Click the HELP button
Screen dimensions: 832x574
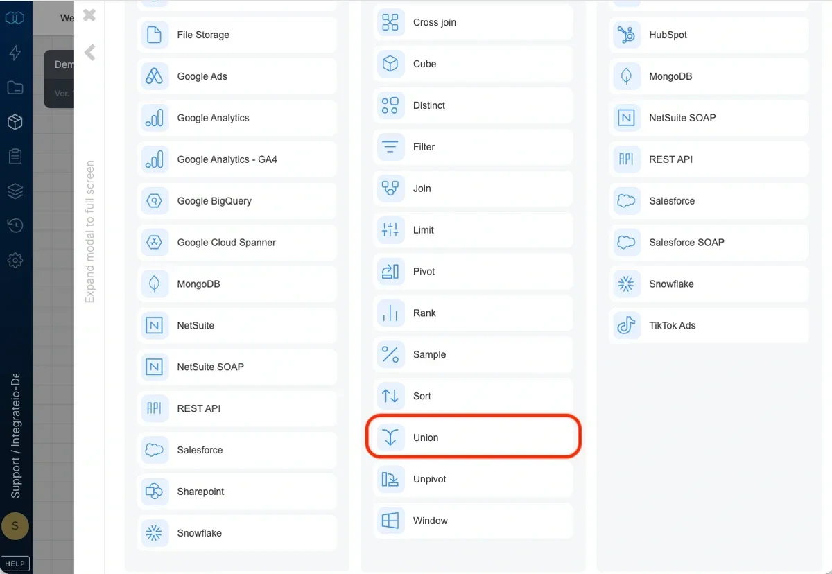coord(15,564)
